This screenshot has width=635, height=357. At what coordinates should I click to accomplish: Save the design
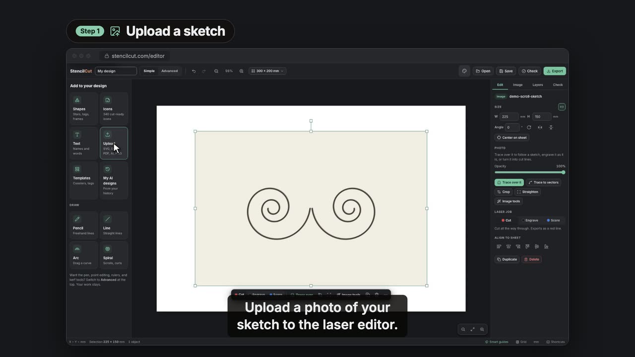[506, 71]
